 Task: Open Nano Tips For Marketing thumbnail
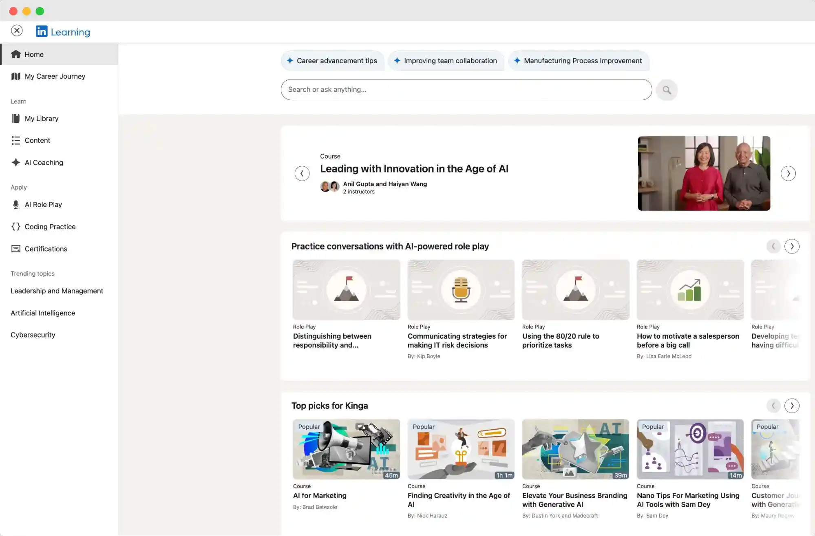point(690,449)
